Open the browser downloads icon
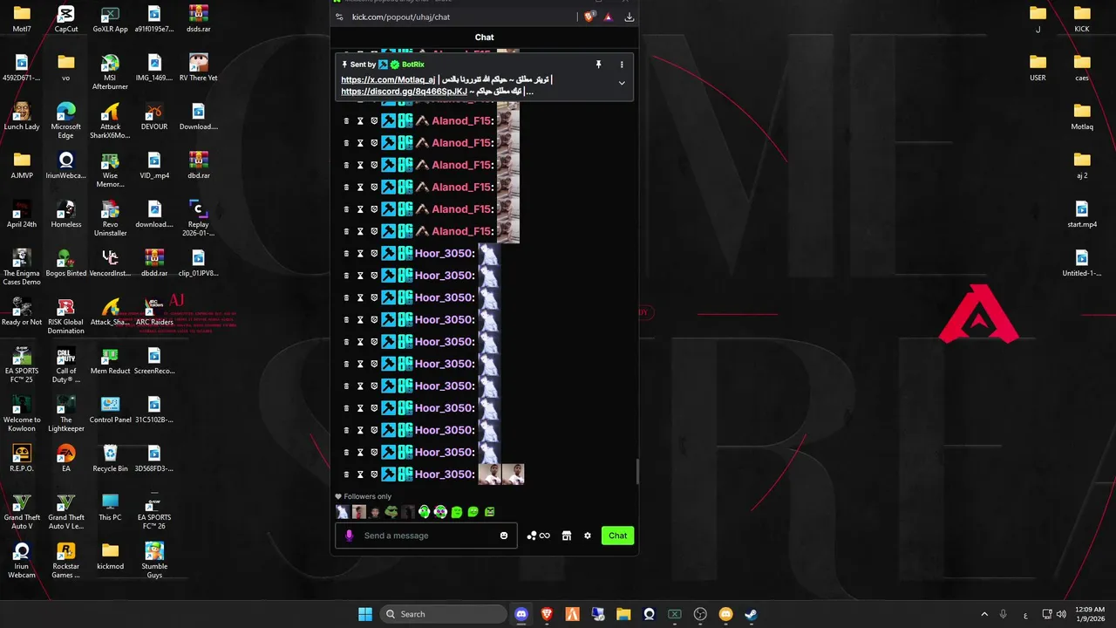Screen dimensions: 1116x628 [x=629, y=17]
